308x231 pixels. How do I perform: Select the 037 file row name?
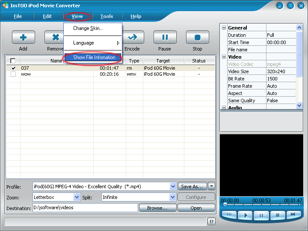[25, 68]
